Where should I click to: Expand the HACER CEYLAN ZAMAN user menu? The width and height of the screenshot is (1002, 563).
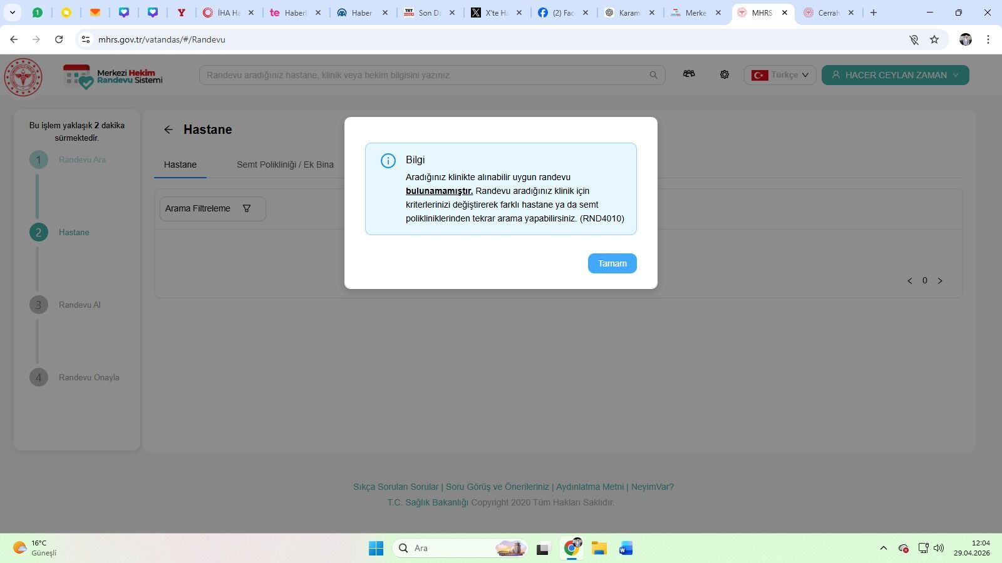(x=895, y=75)
